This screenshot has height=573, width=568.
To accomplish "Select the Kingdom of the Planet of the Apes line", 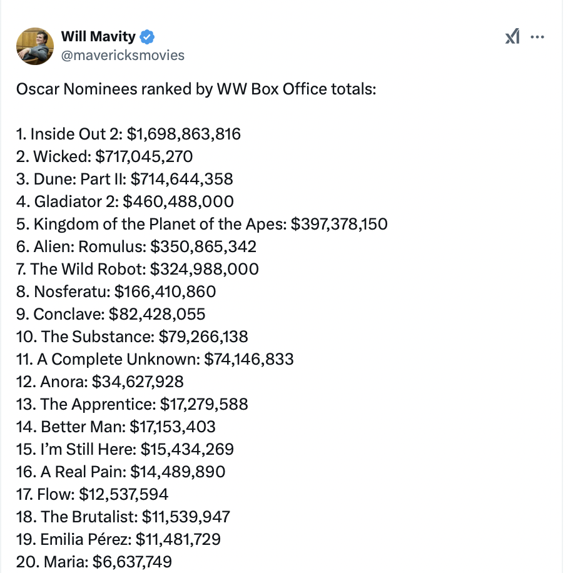I will (201, 224).
